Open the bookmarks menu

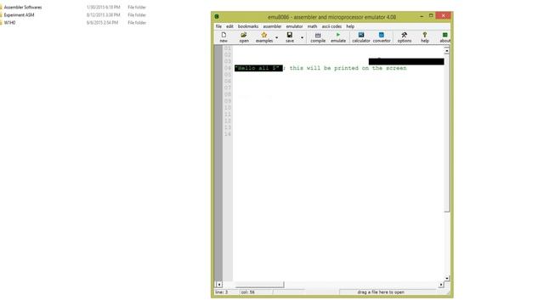(x=248, y=26)
